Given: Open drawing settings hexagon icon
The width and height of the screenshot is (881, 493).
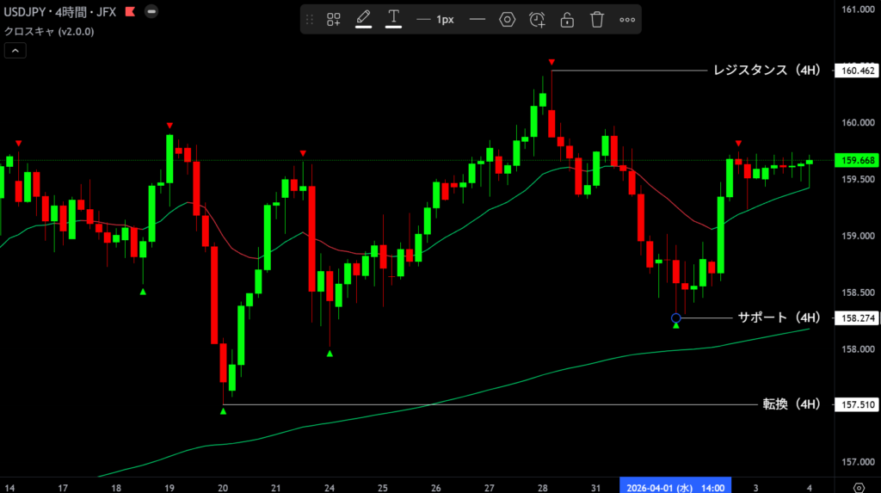Looking at the screenshot, I should point(508,19).
